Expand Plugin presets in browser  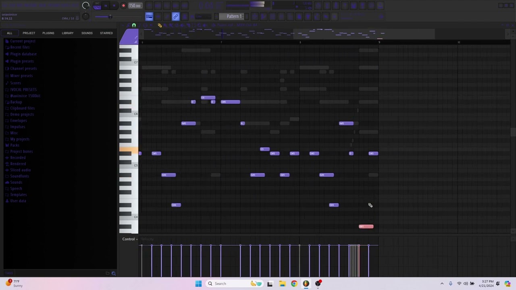click(x=22, y=61)
